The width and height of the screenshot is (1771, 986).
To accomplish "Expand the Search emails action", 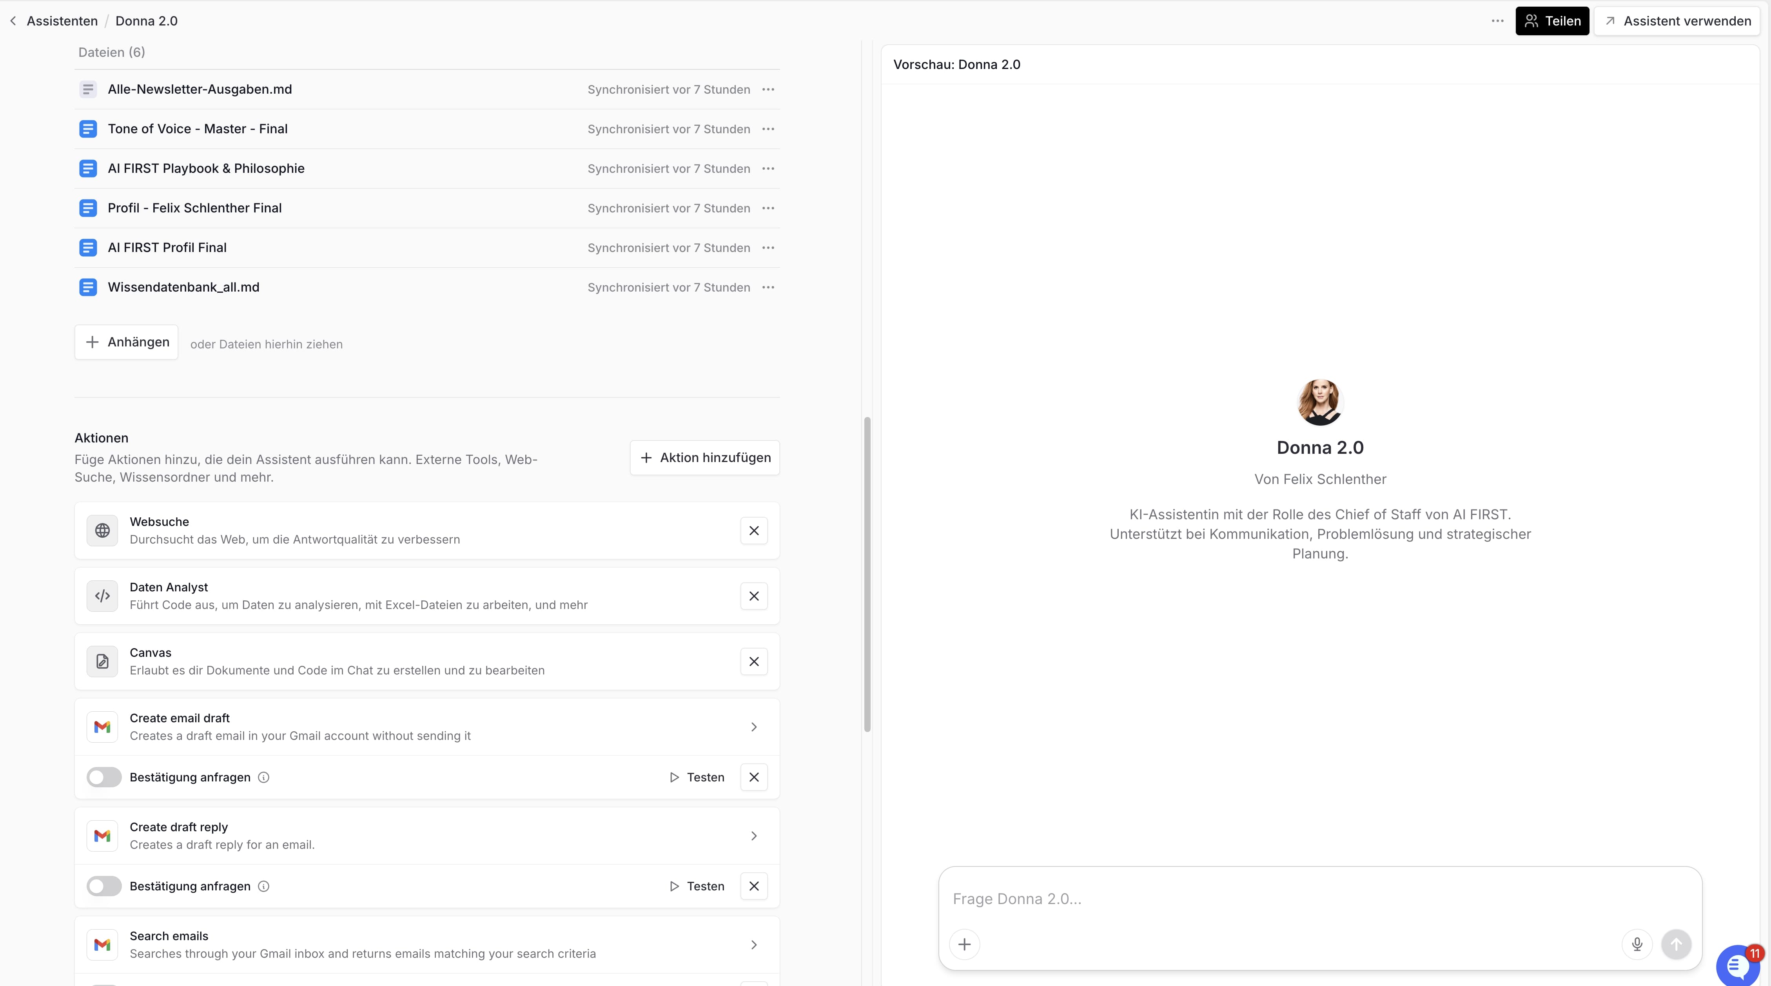I will click(x=753, y=945).
